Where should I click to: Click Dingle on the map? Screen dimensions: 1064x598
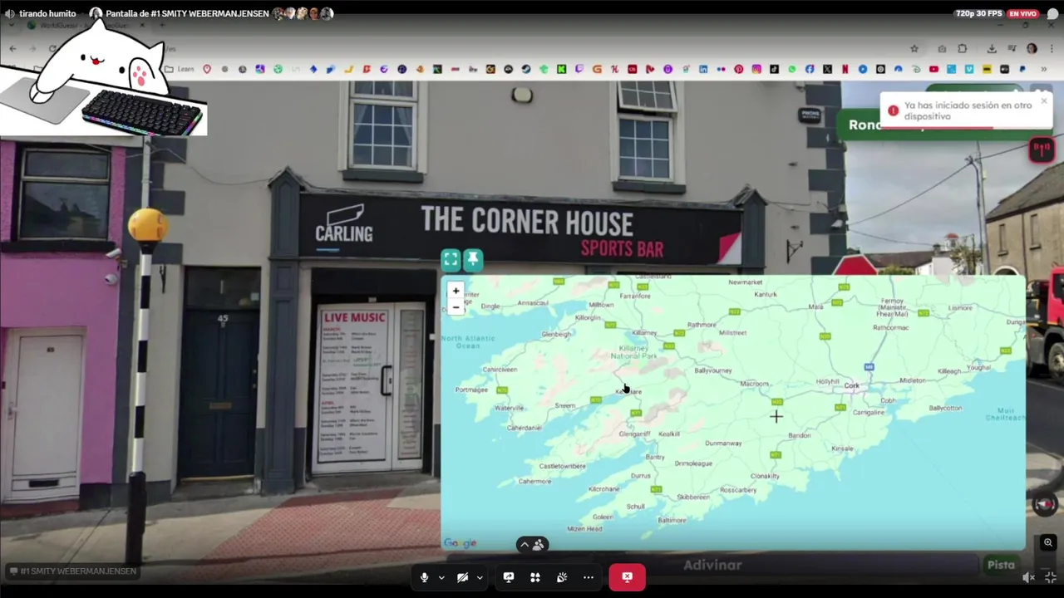490,306
